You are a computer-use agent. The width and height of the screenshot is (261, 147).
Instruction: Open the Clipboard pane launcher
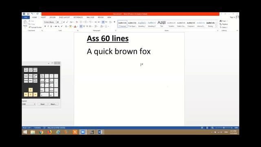(x=42, y=31)
